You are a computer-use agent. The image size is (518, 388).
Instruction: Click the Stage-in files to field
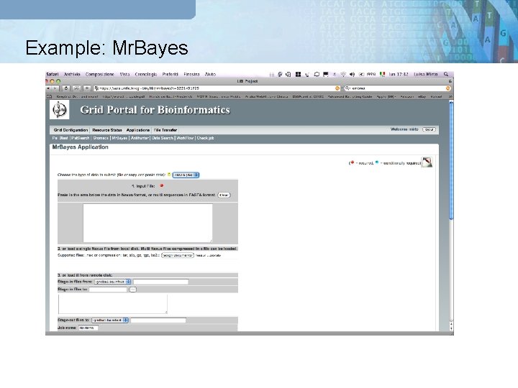click(108, 290)
